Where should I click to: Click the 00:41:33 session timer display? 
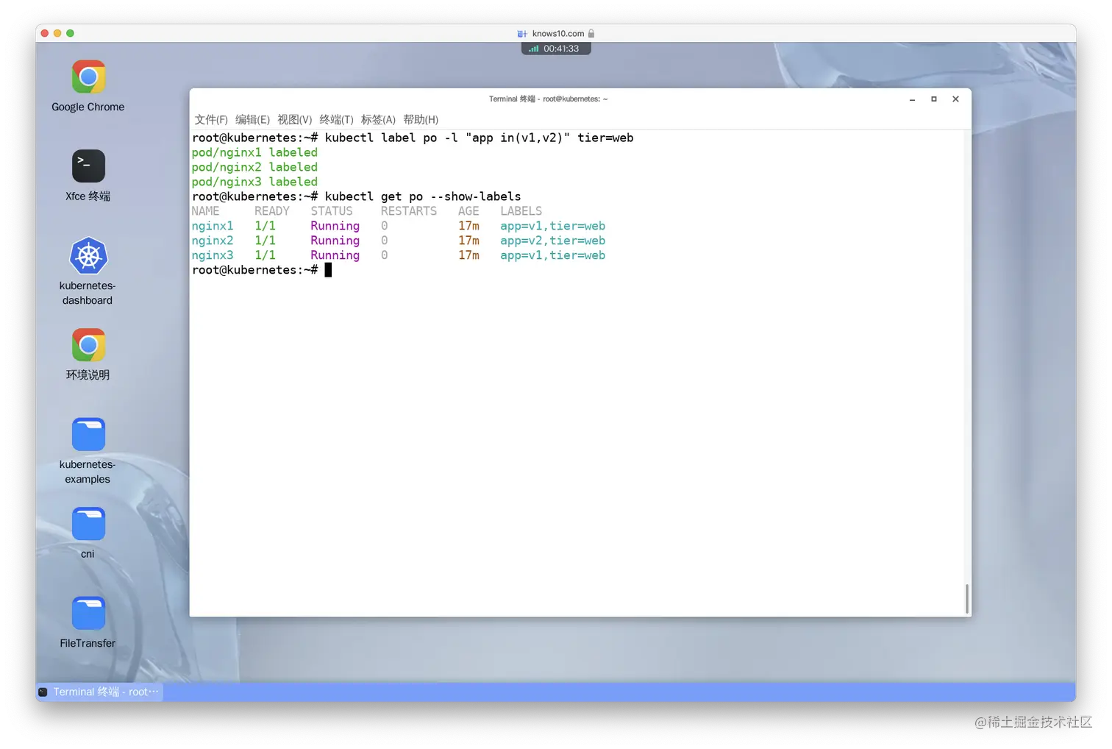click(x=563, y=48)
